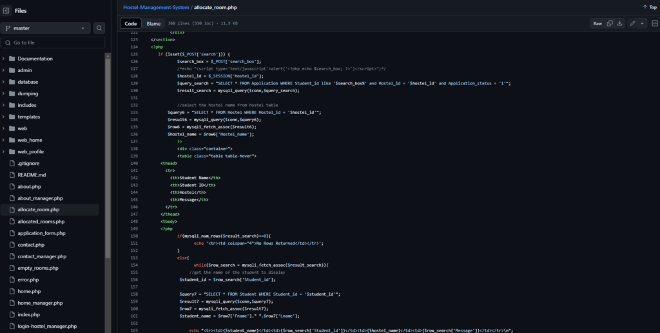The height and width of the screenshot is (333, 660).
Task: Select line number 129
Action: click(x=134, y=83)
